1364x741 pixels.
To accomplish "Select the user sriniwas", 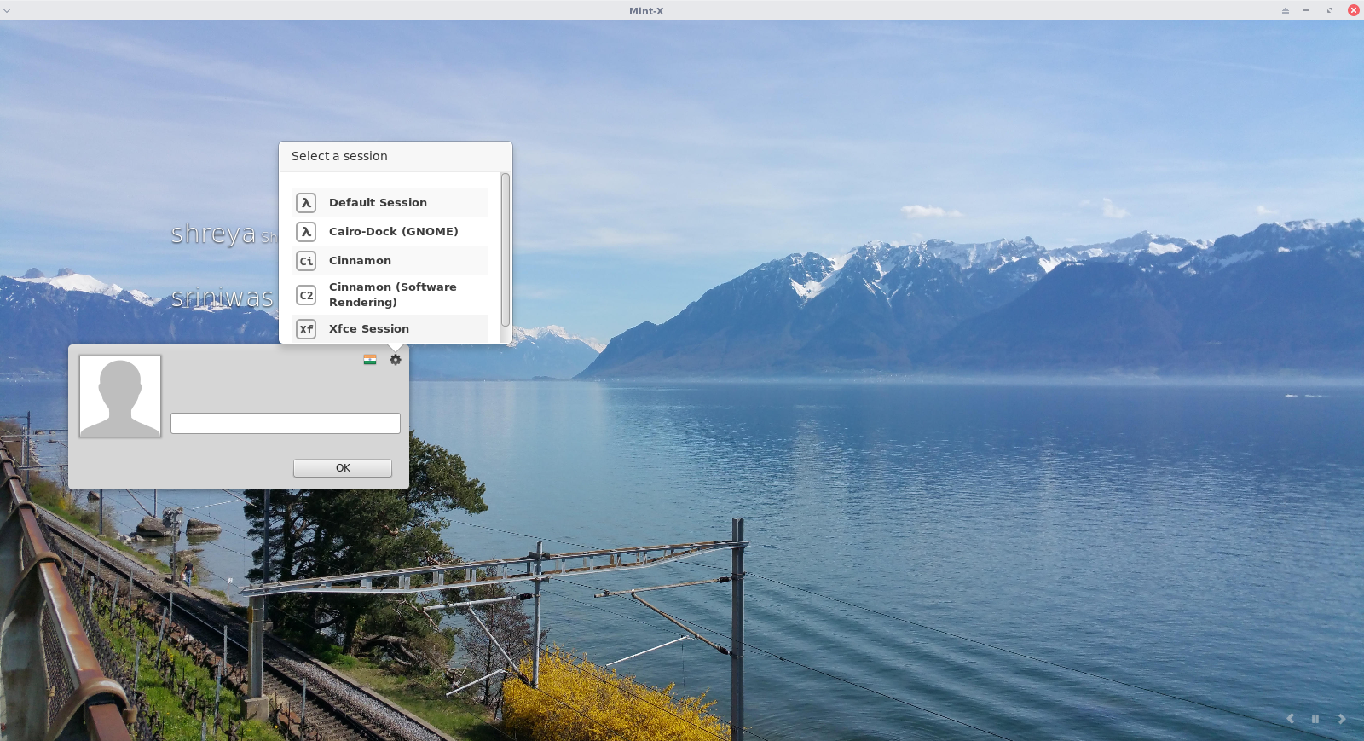I will tap(222, 298).
